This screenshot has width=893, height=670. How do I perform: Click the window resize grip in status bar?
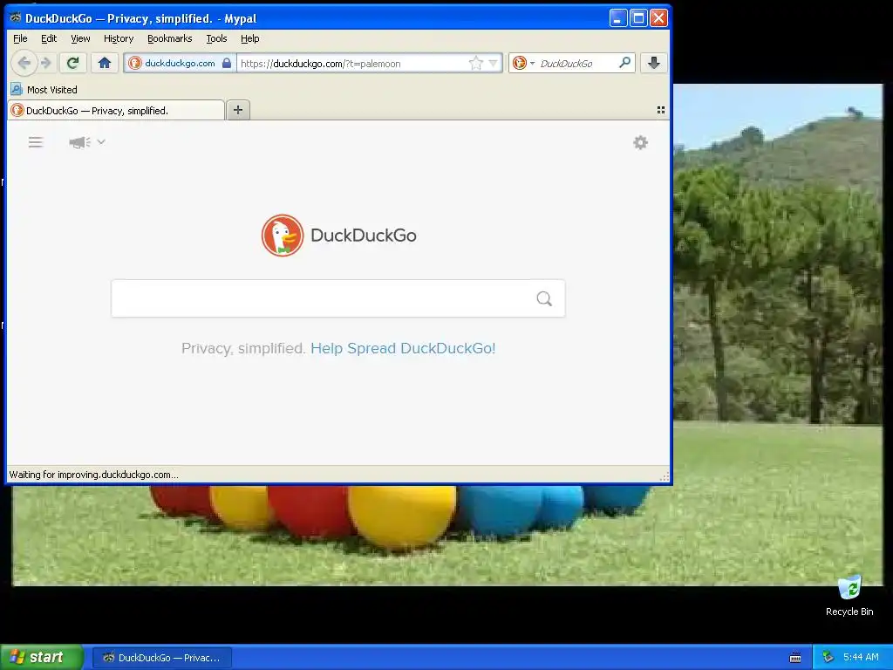(664, 476)
